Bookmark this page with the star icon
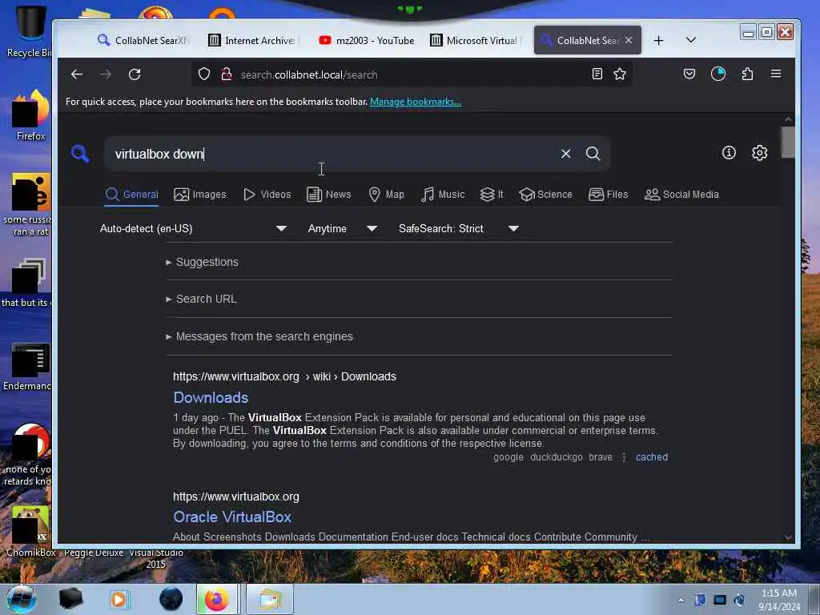The width and height of the screenshot is (820, 615). point(620,74)
